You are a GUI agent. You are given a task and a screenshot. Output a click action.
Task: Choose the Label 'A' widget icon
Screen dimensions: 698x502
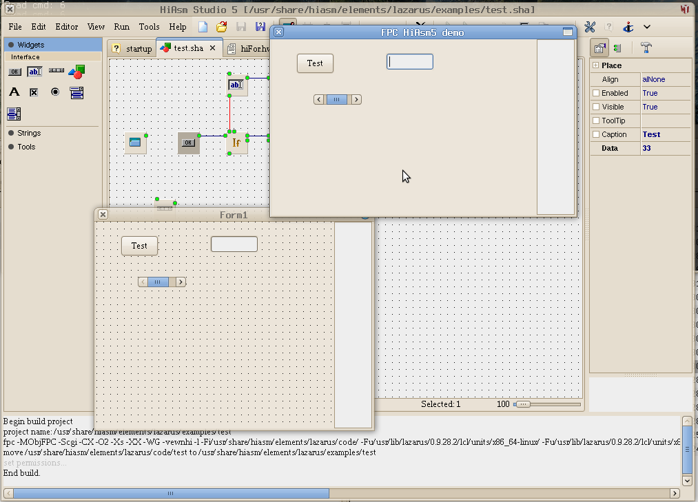tap(14, 92)
